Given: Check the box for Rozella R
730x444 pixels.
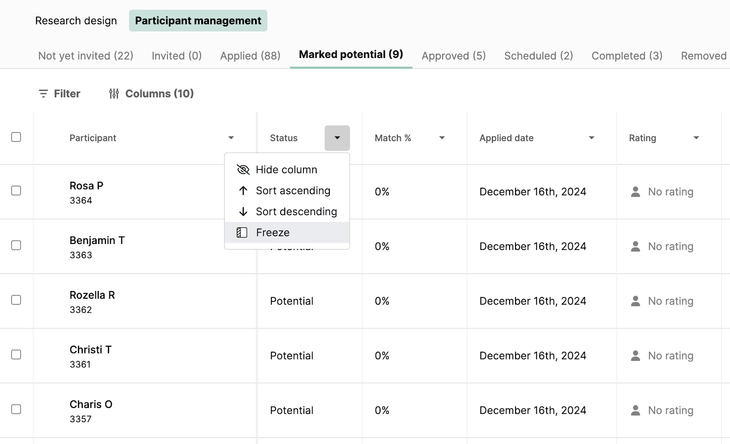Looking at the screenshot, I should (x=16, y=300).
